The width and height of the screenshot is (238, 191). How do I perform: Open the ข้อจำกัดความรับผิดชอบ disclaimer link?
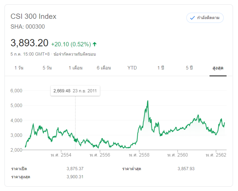coord(77,54)
